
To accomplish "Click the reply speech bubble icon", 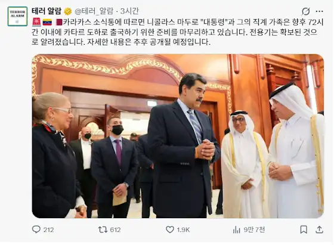I will [x=36, y=230].
